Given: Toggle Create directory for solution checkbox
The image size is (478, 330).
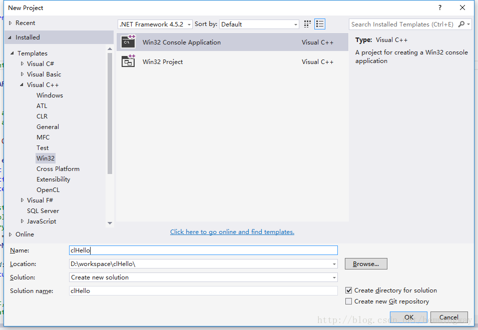Looking at the screenshot, I should (x=348, y=290).
